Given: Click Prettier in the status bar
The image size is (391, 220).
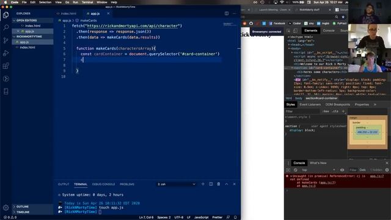Looking at the screenshot, I should (x=217, y=218).
